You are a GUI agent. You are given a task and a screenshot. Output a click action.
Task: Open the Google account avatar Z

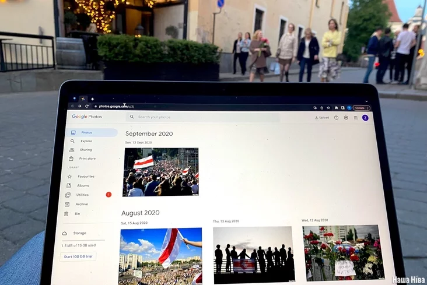pyautogui.click(x=365, y=118)
